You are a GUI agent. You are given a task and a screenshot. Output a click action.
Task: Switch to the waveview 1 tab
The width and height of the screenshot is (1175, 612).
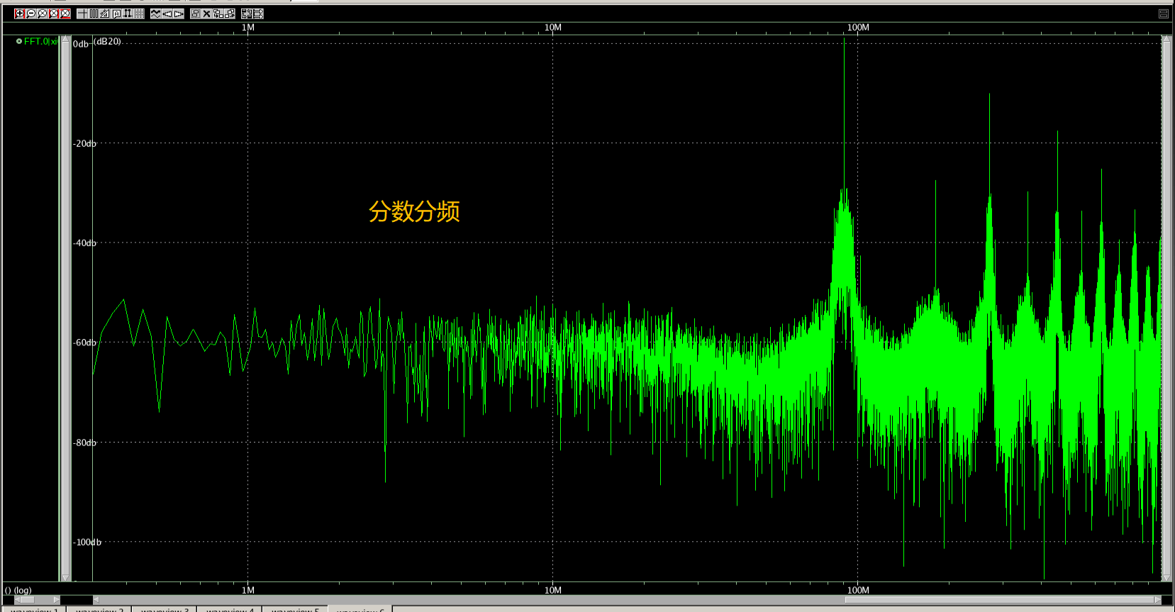pos(33,609)
